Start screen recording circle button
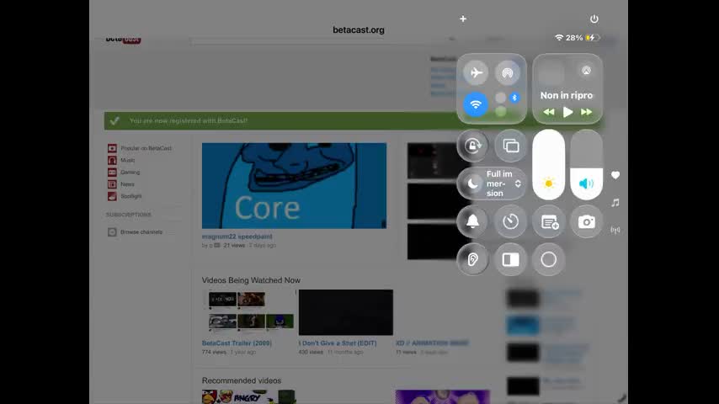The image size is (719, 404). click(549, 259)
